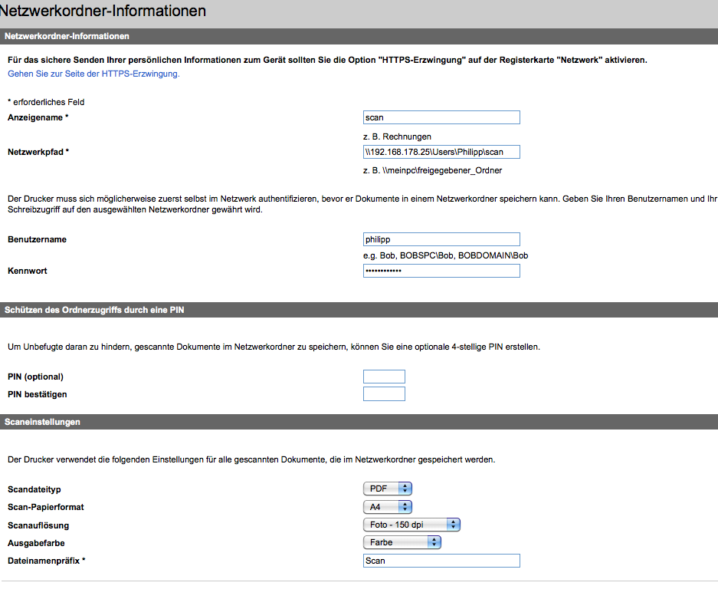Open the Scandateityp PDF dropdown
The height and width of the screenshot is (599, 718).
[x=388, y=489]
